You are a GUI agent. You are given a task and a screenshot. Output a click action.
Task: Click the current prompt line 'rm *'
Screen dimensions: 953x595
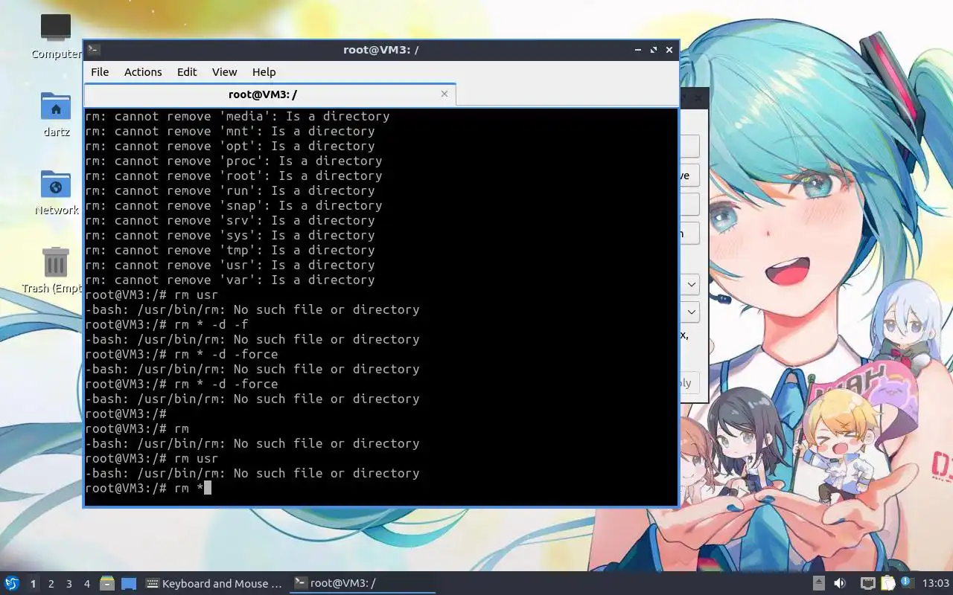(x=148, y=488)
